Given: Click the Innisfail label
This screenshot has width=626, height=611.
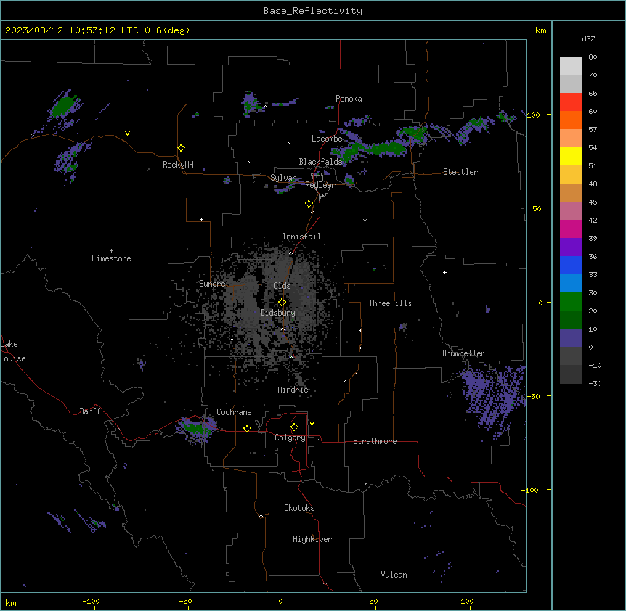Looking at the screenshot, I should (301, 237).
